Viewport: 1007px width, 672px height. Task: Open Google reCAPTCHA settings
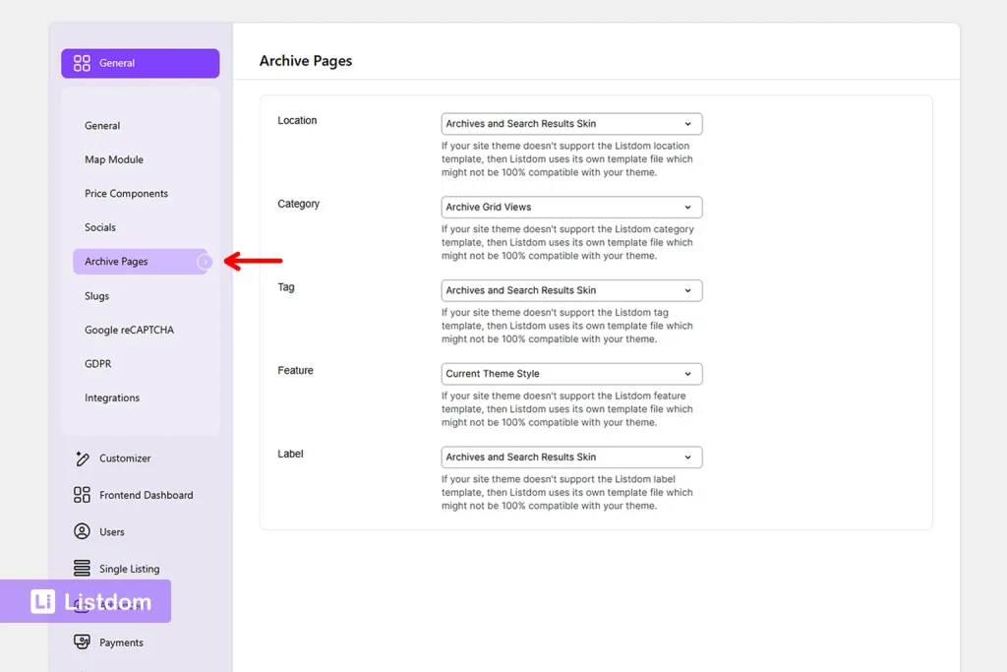pos(129,330)
